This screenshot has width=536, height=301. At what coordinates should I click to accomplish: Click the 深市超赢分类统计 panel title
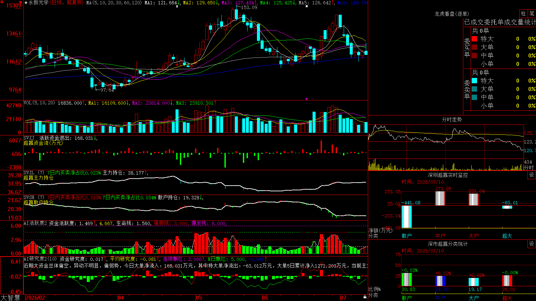(x=448, y=244)
